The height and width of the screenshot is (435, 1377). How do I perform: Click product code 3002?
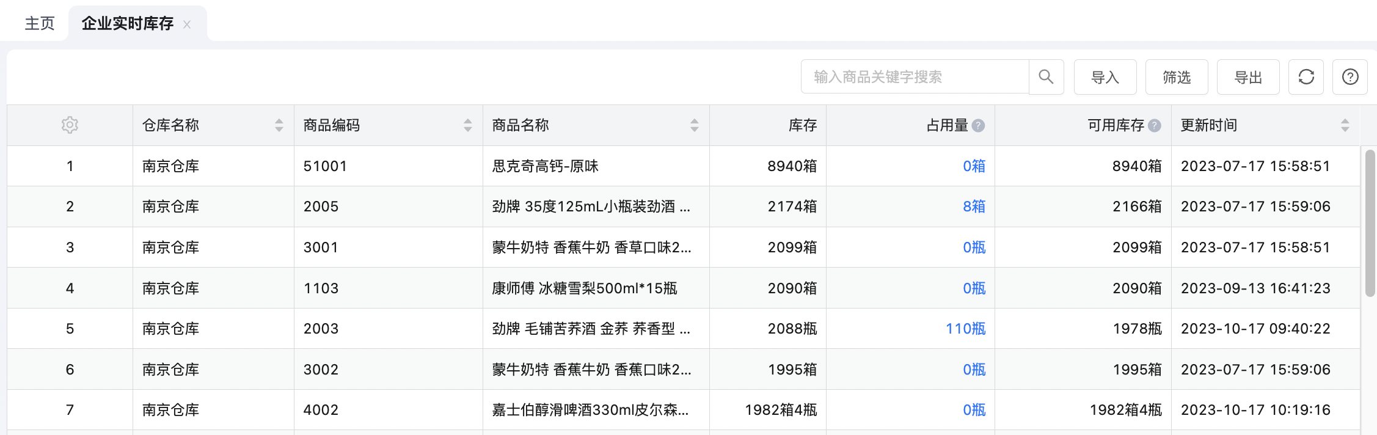coord(321,370)
